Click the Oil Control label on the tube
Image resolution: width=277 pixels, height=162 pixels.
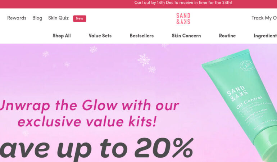(249, 103)
